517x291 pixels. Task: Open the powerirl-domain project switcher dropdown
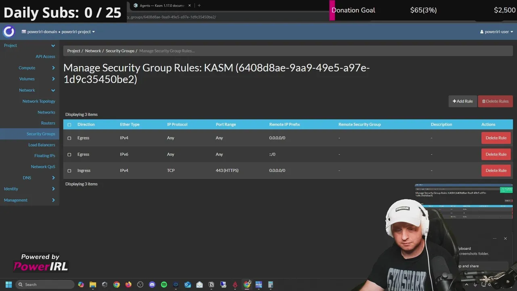[58, 32]
